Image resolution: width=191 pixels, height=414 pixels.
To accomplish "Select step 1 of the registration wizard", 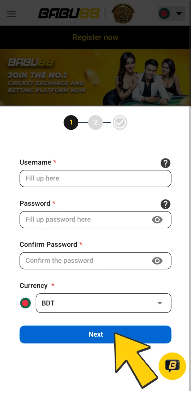I will (71, 122).
